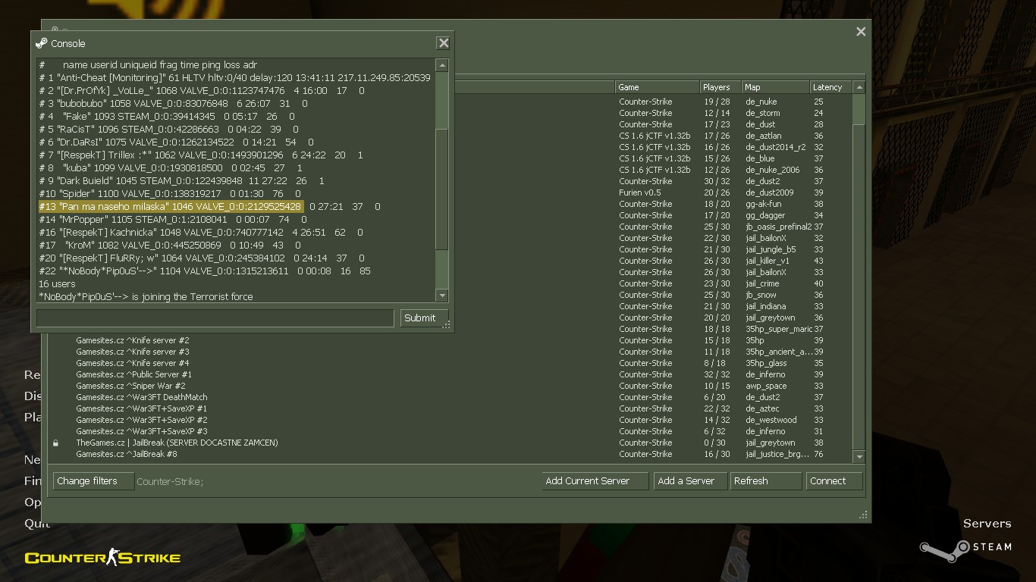Viewport: 1036px width, 582px height.
Task: Close the server browser window
Action: click(861, 31)
